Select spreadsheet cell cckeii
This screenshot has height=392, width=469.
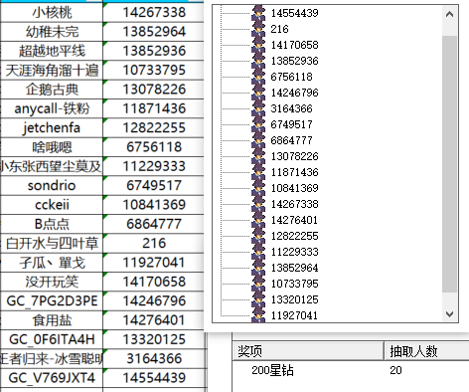[x=52, y=205]
